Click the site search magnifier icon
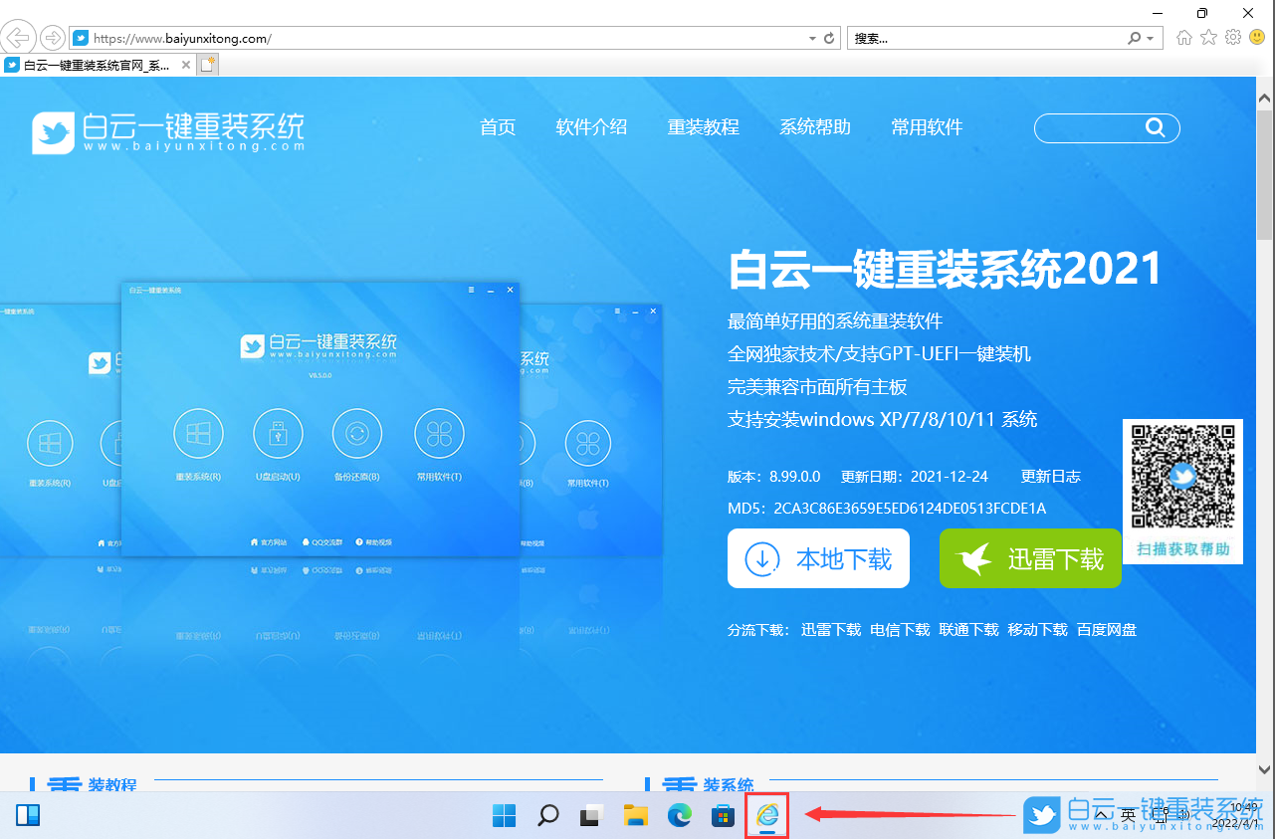Screen dimensions: 1275x839 click(x=1155, y=127)
